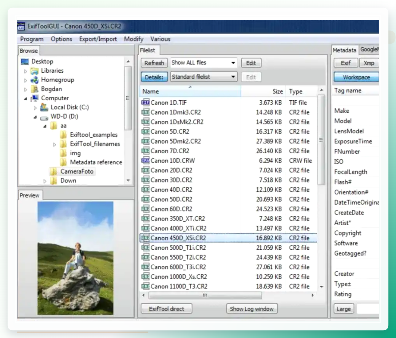
Task: Click the Large button under metadata
Action: (x=344, y=309)
